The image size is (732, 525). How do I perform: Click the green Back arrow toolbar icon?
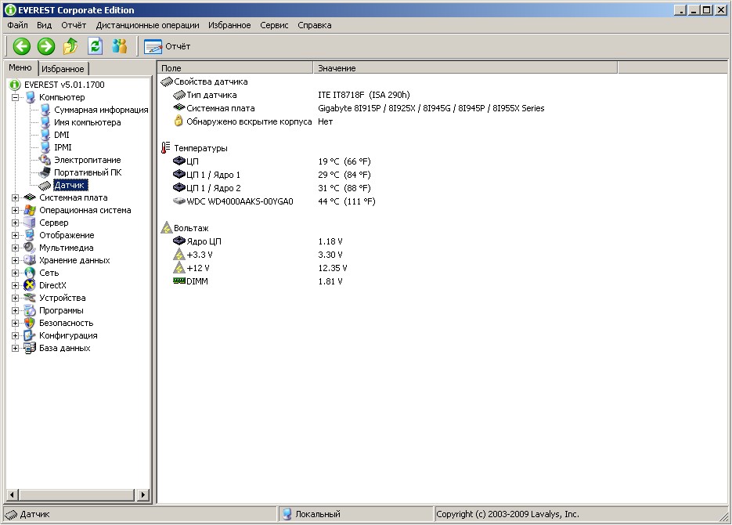[21, 46]
